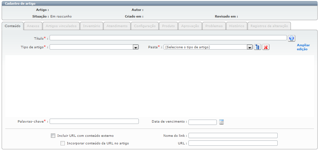Open the Atendimento tab
The image size is (319, 151).
click(117, 26)
